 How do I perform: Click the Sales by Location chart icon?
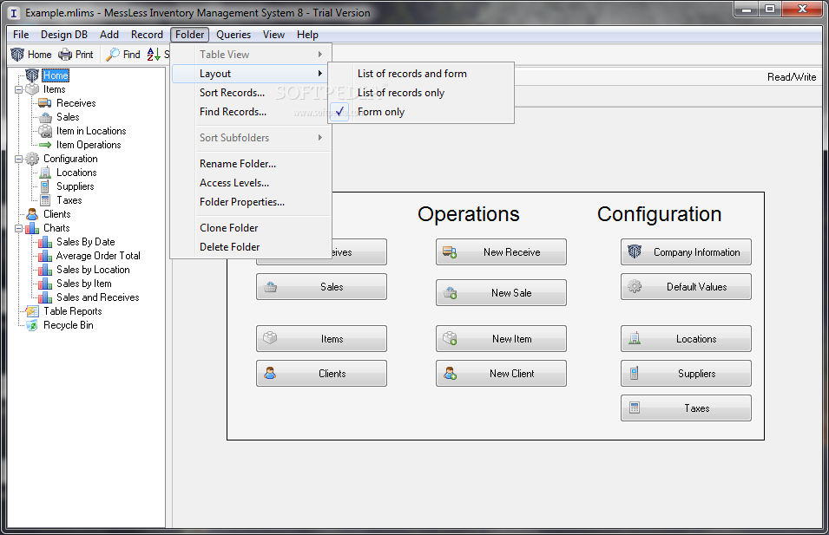tap(45, 270)
